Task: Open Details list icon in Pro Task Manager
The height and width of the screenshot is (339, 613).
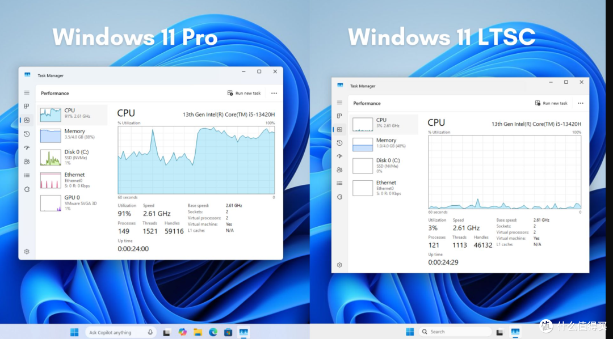Action: coord(27,175)
